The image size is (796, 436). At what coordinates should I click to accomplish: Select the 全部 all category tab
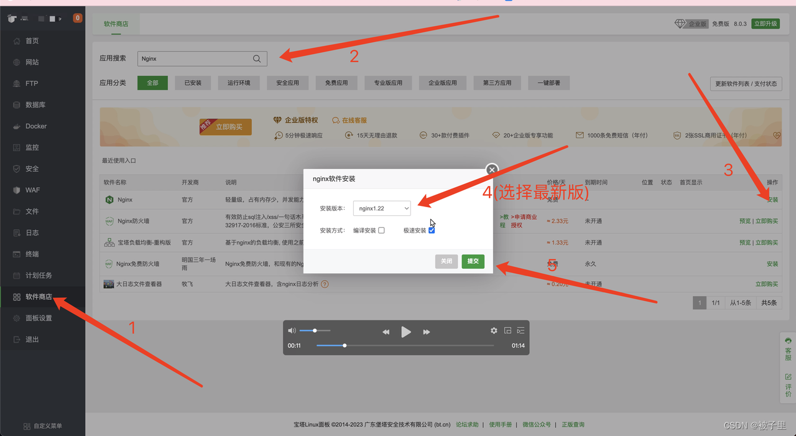click(152, 83)
